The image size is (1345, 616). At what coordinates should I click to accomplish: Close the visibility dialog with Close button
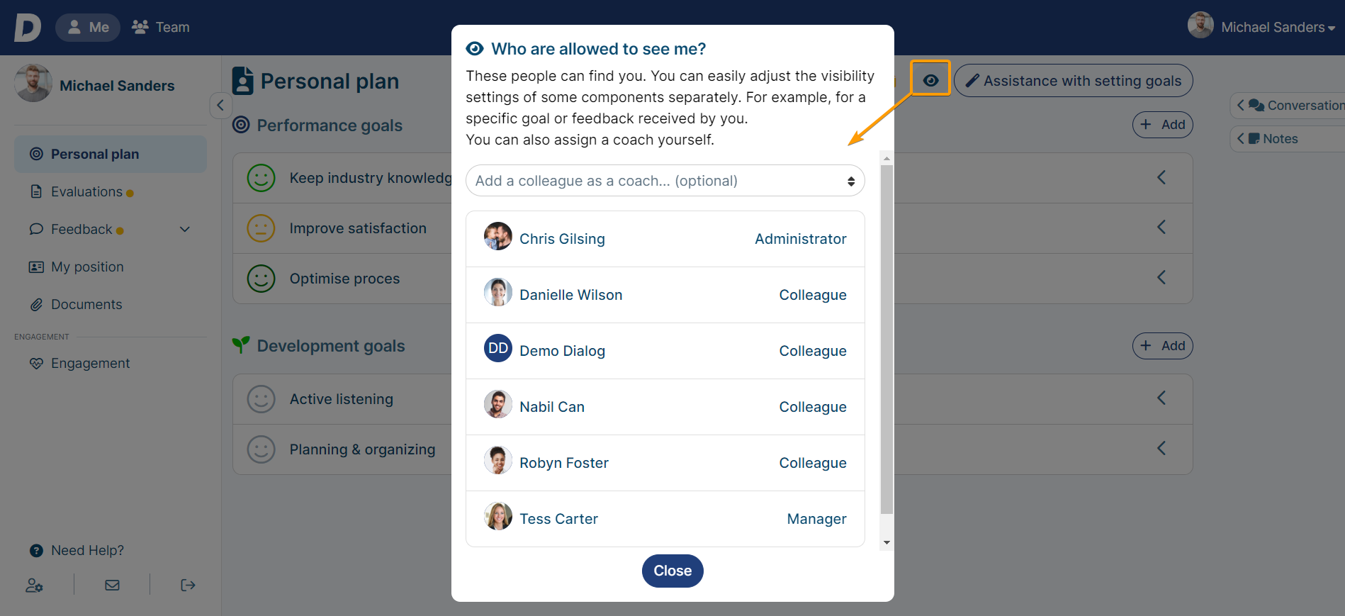click(672, 571)
